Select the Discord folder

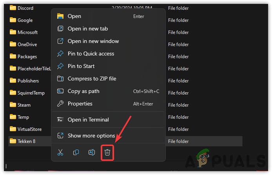(x=25, y=8)
